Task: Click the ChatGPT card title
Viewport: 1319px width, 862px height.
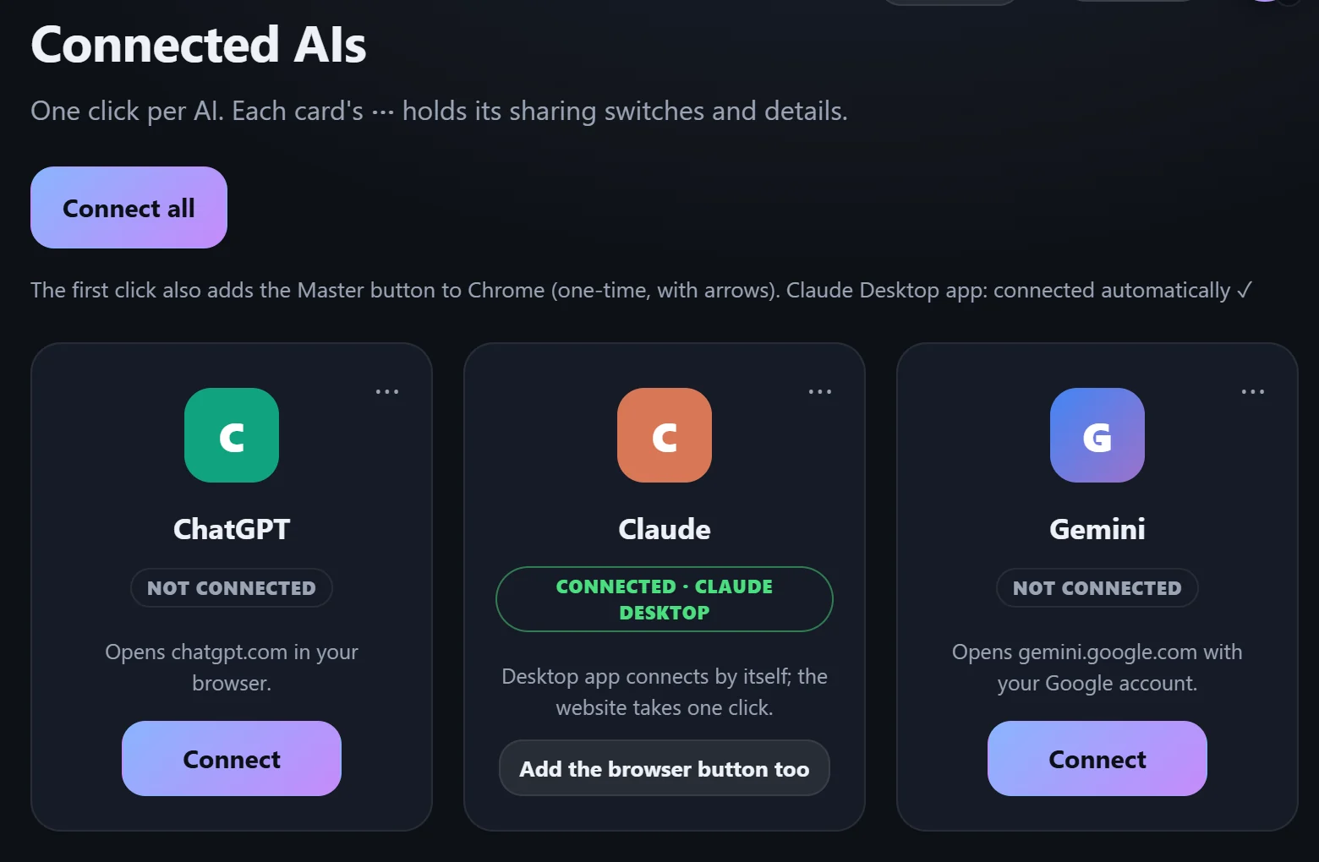Action: point(232,529)
